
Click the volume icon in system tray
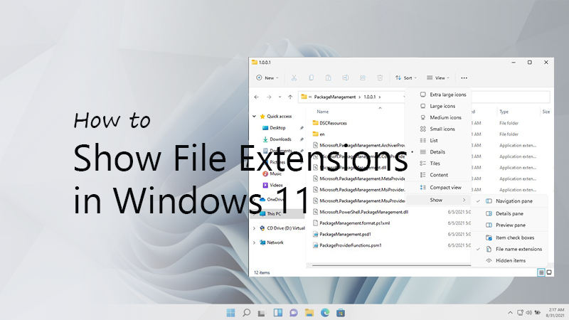(x=528, y=312)
